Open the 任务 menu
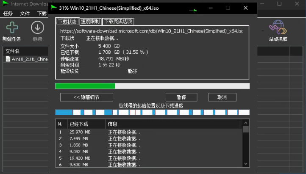306x174 pixels. [x=8, y=14]
